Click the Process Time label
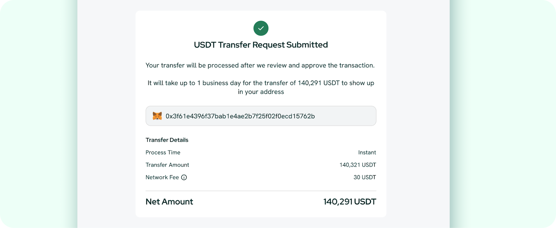 point(163,152)
